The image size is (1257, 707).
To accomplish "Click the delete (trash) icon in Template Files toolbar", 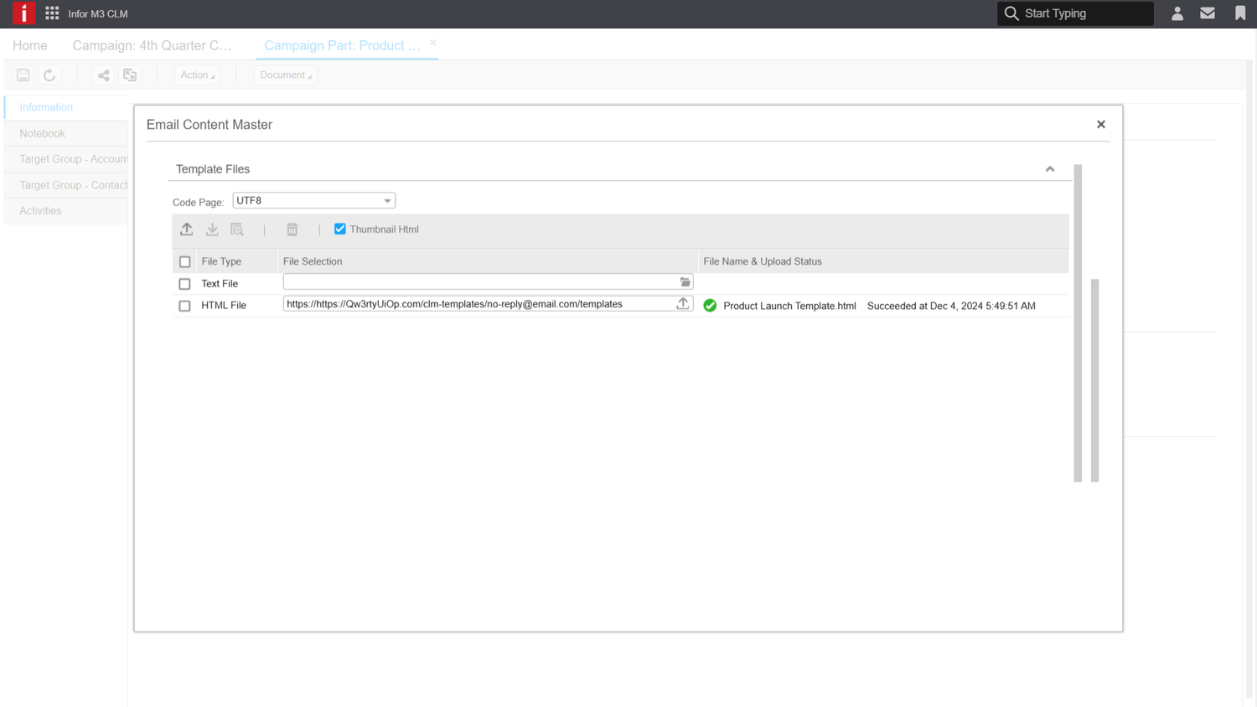I will [x=292, y=229].
